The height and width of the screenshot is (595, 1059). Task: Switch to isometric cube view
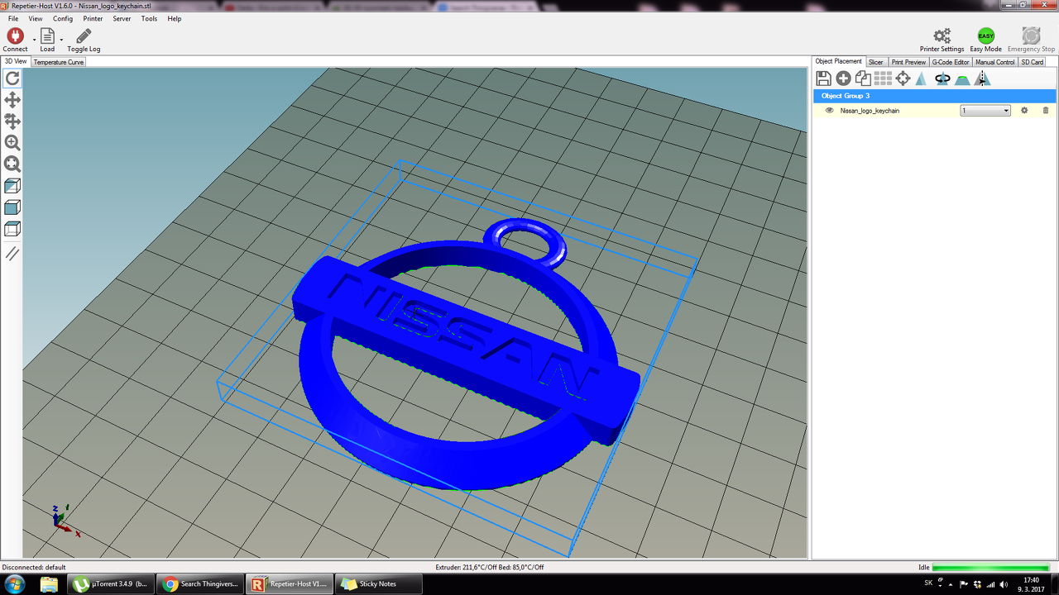12,186
